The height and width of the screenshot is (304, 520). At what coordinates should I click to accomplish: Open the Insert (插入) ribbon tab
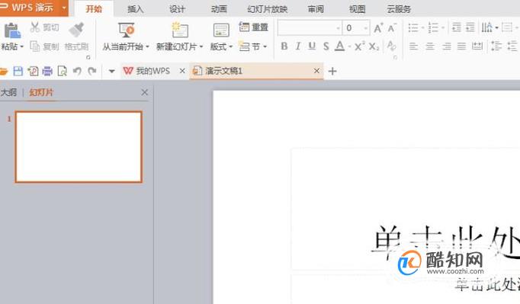(135, 9)
